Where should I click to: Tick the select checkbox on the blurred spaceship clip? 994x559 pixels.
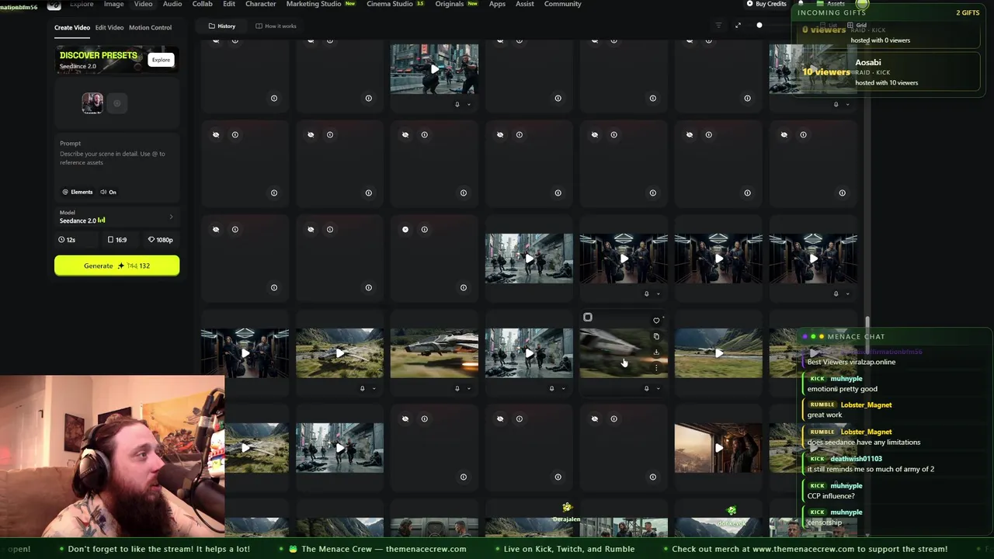tap(588, 317)
